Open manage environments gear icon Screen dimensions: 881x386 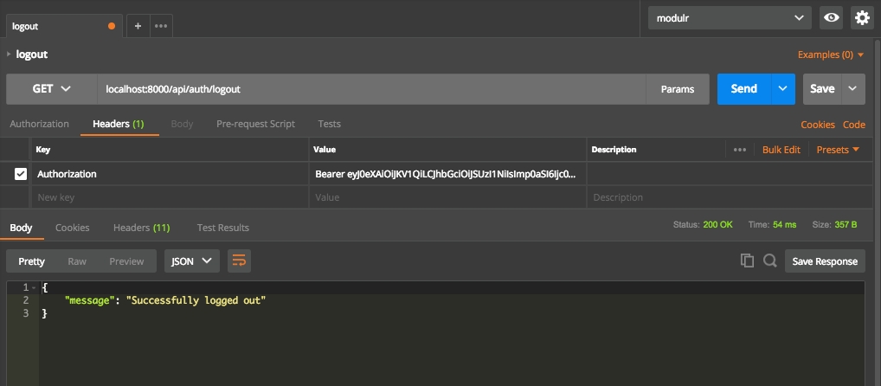click(861, 17)
